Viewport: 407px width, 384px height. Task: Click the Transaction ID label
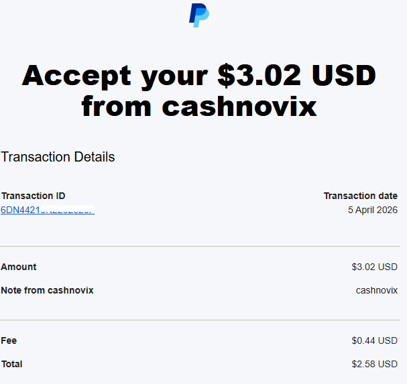point(34,196)
